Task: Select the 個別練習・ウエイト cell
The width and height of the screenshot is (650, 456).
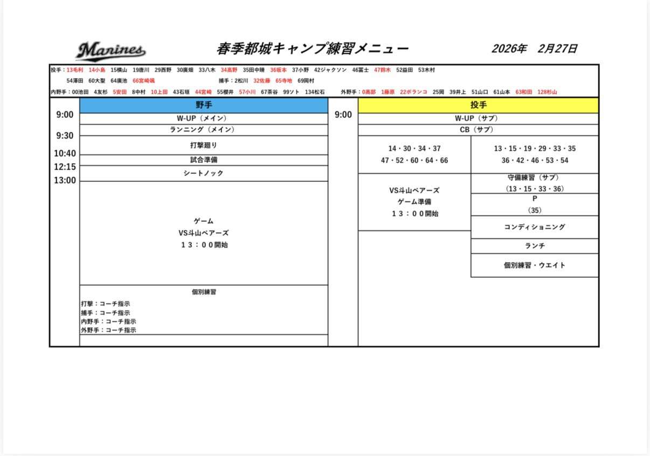Action: click(534, 265)
